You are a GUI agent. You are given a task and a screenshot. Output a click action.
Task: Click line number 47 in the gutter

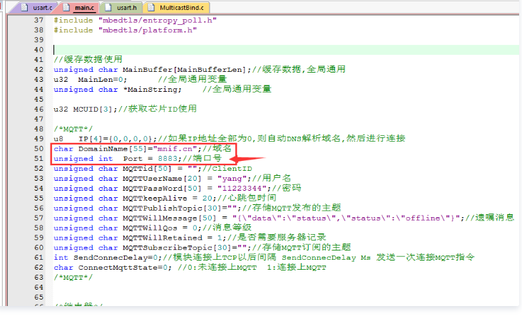tap(39, 119)
